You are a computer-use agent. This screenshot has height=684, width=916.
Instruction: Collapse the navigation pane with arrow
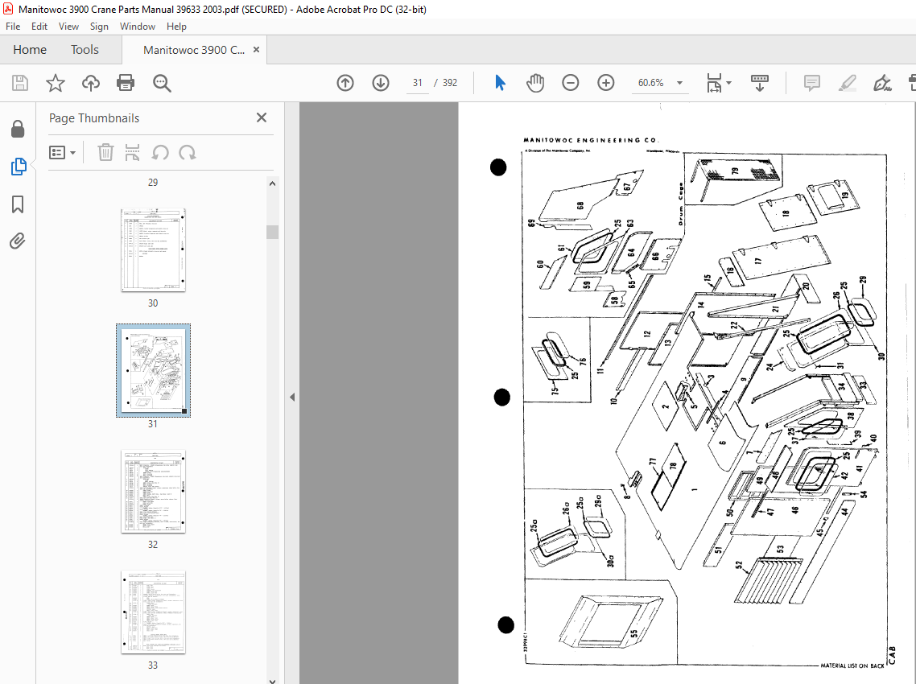pyautogui.click(x=292, y=398)
